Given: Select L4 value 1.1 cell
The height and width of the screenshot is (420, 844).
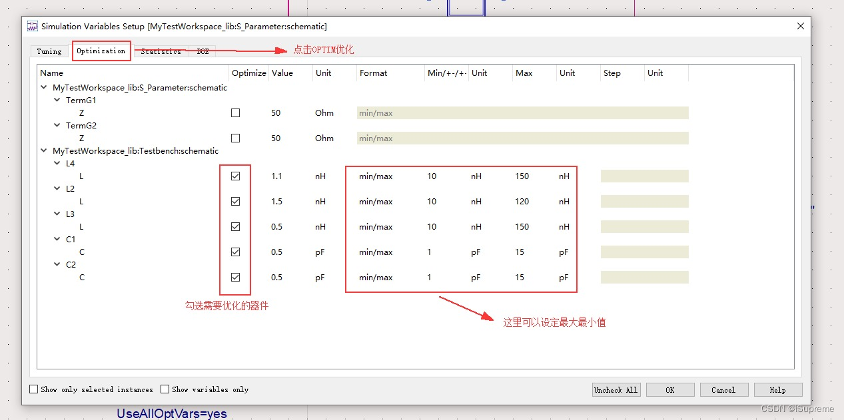Looking at the screenshot, I should coord(277,176).
